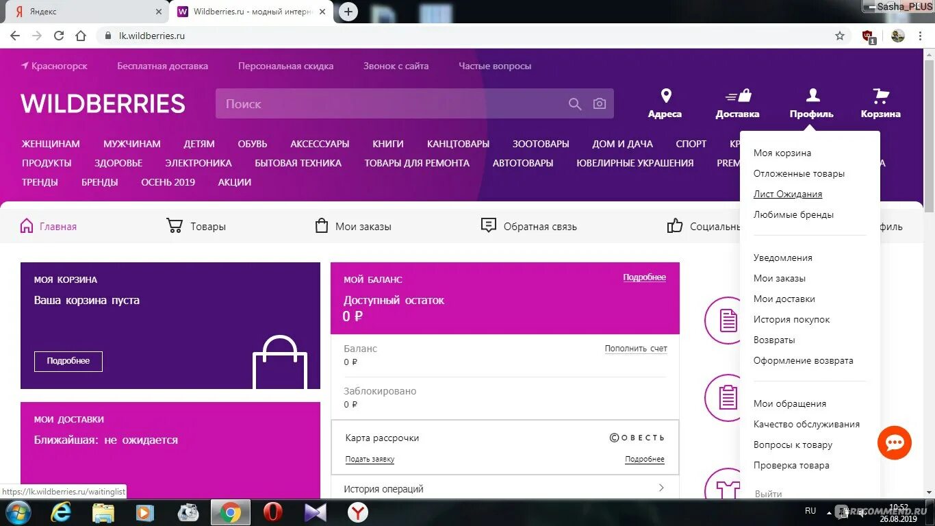Screen dimensions: 935x526
Task: Click the orange chat bubble button
Action: pyautogui.click(x=895, y=442)
